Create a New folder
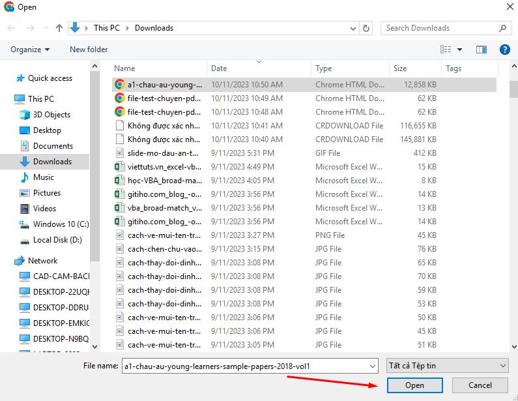 89,50
